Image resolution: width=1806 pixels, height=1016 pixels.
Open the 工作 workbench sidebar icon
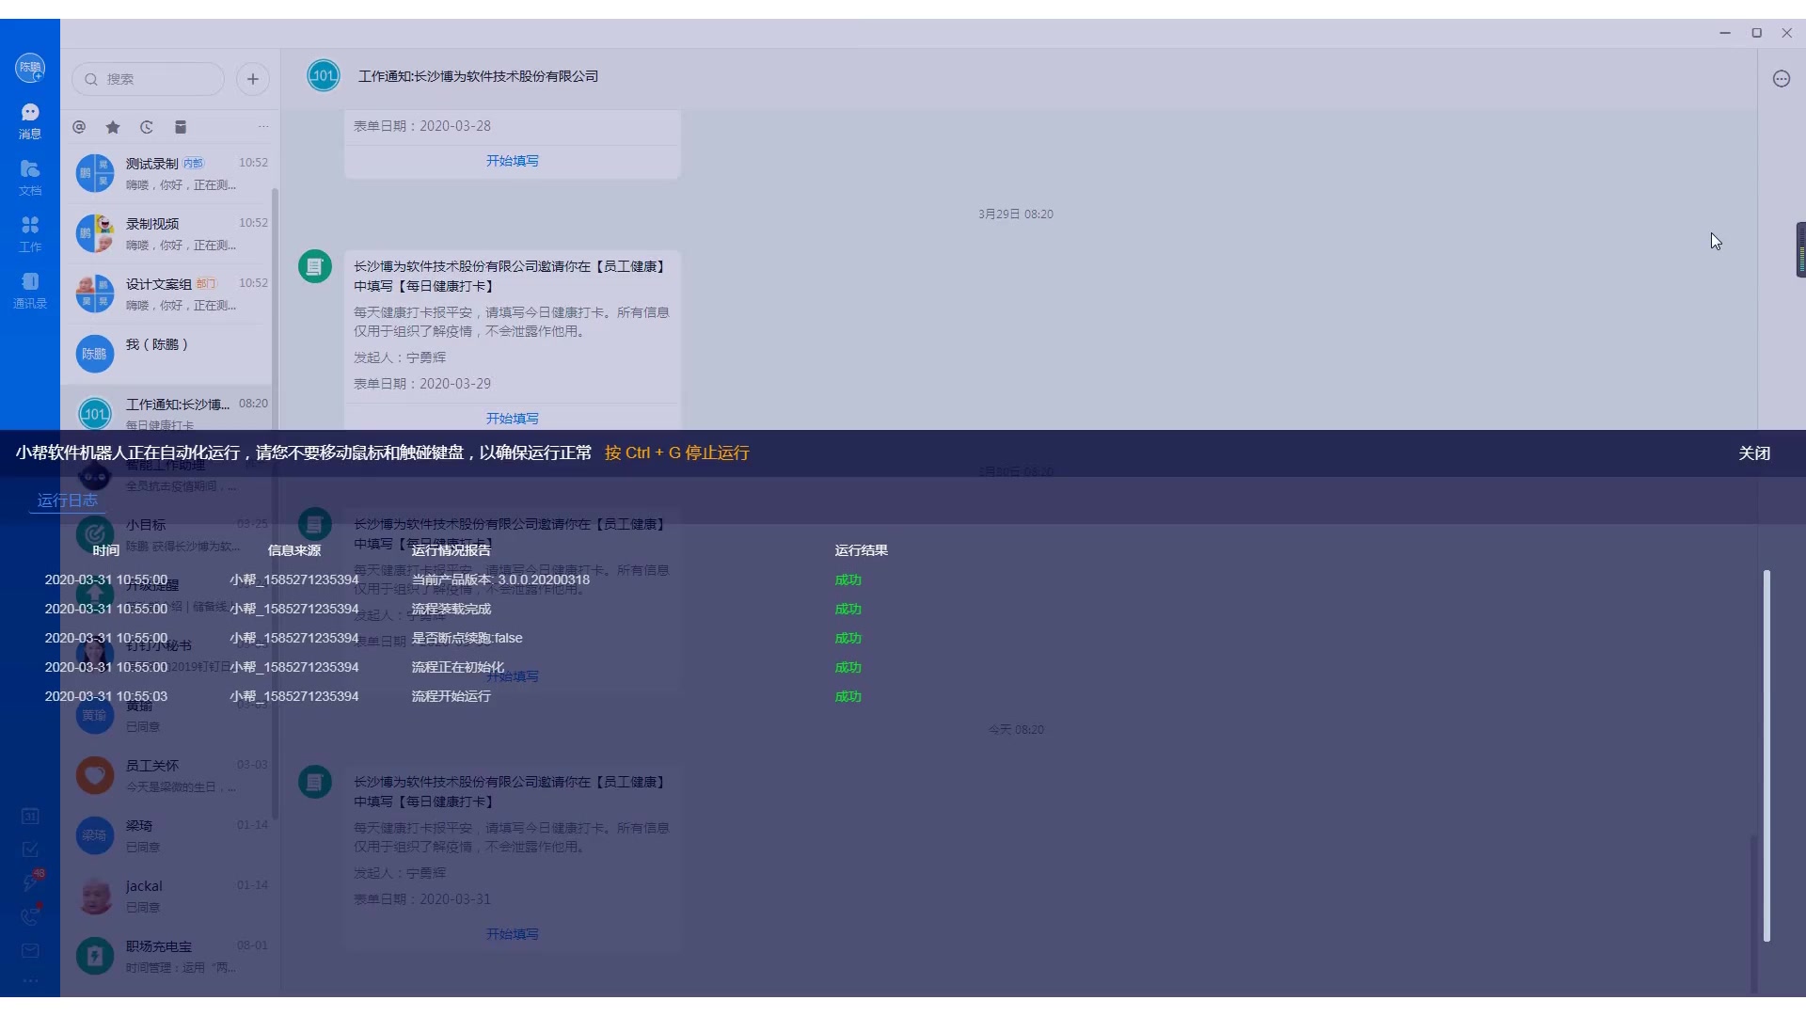coord(30,234)
